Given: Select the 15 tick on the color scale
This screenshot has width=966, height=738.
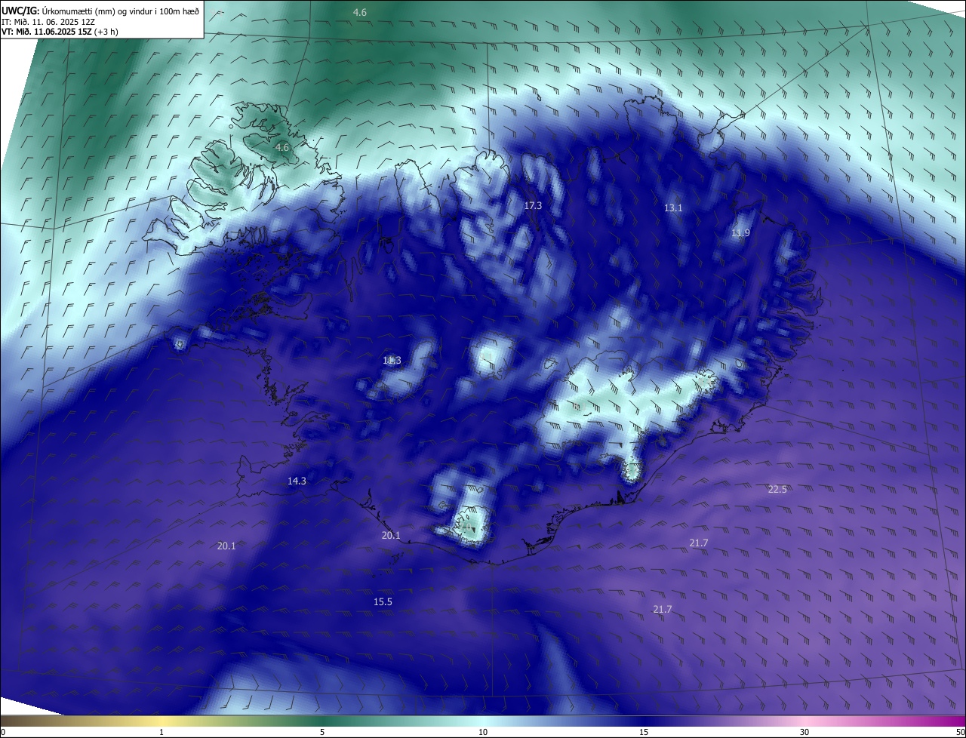Looking at the screenshot, I should click(644, 732).
